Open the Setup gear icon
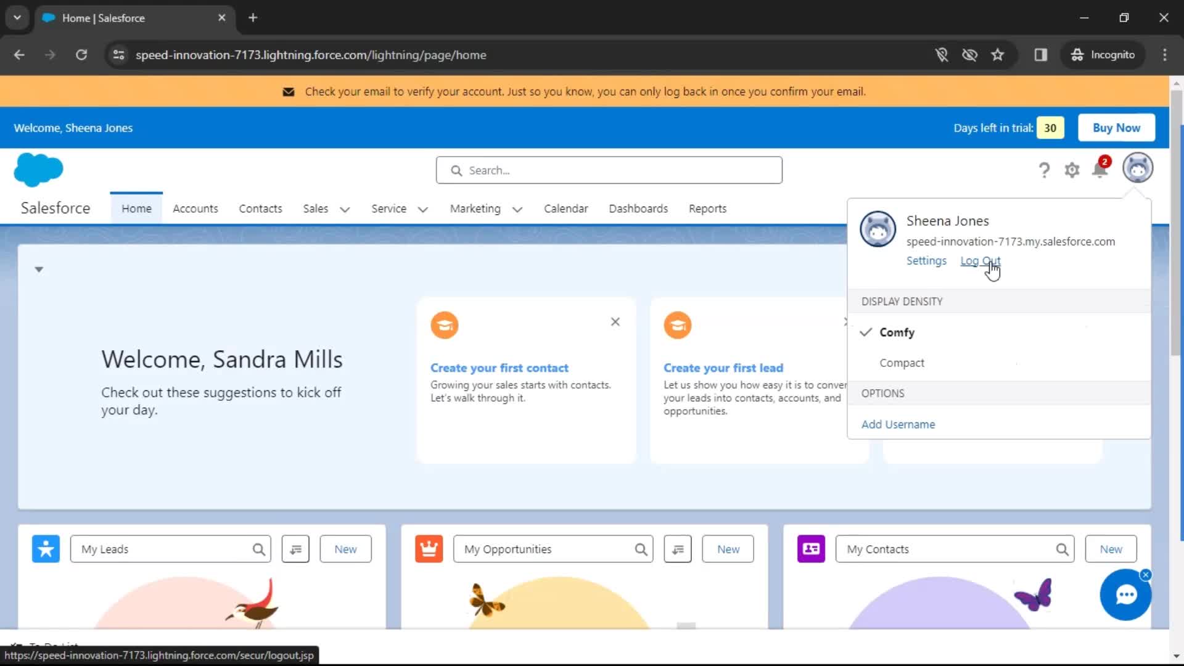Image resolution: width=1184 pixels, height=666 pixels. (x=1072, y=170)
